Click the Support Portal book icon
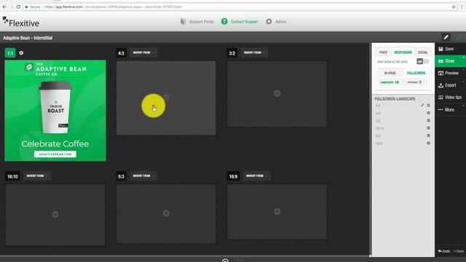The height and width of the screenshot is (262, 466). coord(183,21)
